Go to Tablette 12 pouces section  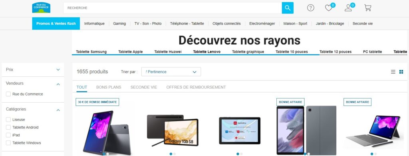coord(336,52)
